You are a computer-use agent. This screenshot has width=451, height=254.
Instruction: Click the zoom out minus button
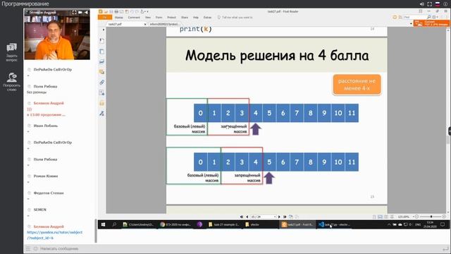tap(416, 217)
